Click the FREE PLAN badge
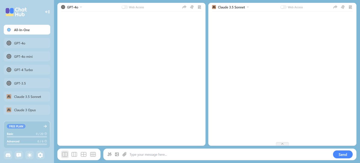360x163 pixels. pos(16,126)
